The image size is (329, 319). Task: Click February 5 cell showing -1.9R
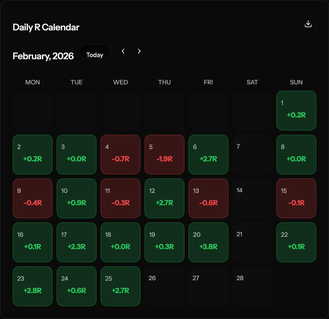coord(164,154)
